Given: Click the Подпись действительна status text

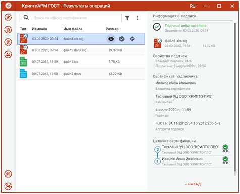Looking at the screenshot, I should point(186,26).
